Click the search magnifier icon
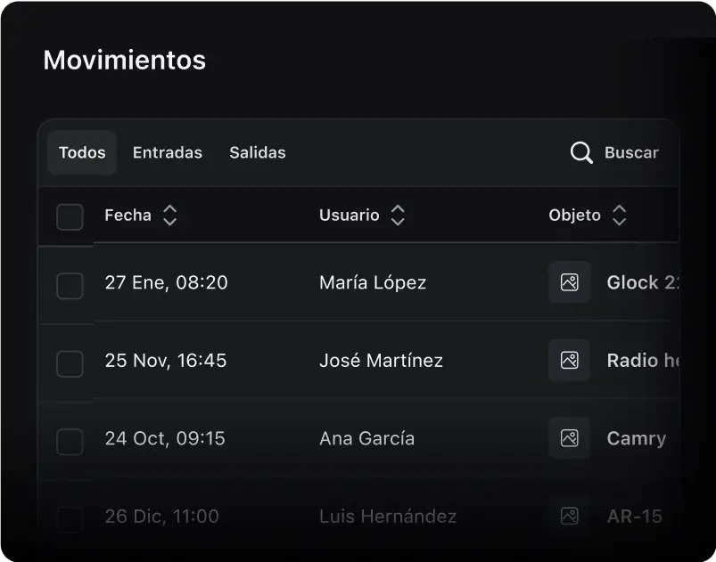This screenshot has height=562, width=716. 581,153
